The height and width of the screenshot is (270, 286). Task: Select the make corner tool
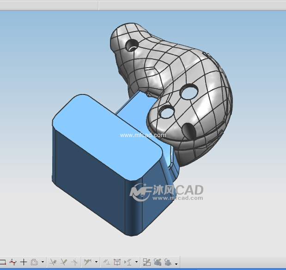point(74,262)
